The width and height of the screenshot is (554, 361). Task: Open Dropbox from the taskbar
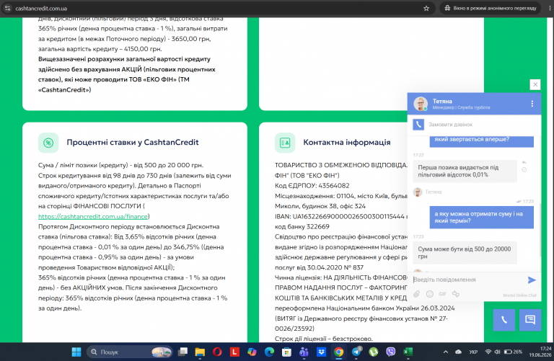(x=321, y=352)
